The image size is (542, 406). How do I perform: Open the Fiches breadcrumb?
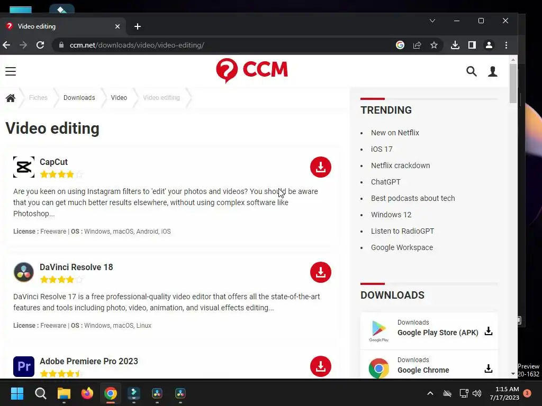tap(38, 98)
